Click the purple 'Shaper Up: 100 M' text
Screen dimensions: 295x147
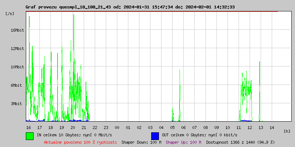click(183, 142)
